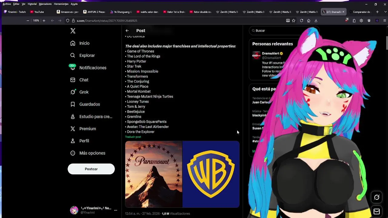Screen dimensions: 388x218
Task: Open Notificaciones in the sidebar
Action: point(88,68)
